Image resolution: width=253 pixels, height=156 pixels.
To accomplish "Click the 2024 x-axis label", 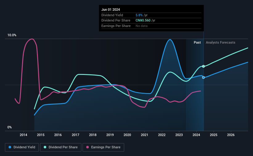I will [x=196, y=135].
